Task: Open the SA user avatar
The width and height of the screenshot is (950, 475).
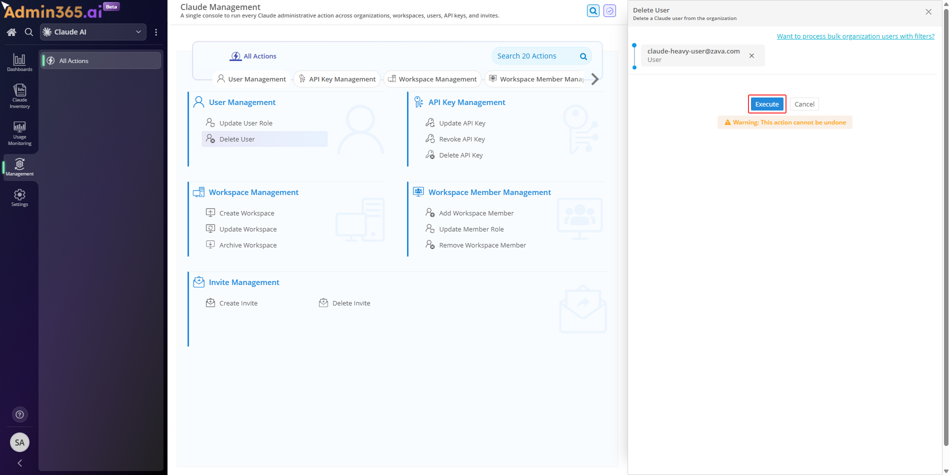Action: point(20,442)
